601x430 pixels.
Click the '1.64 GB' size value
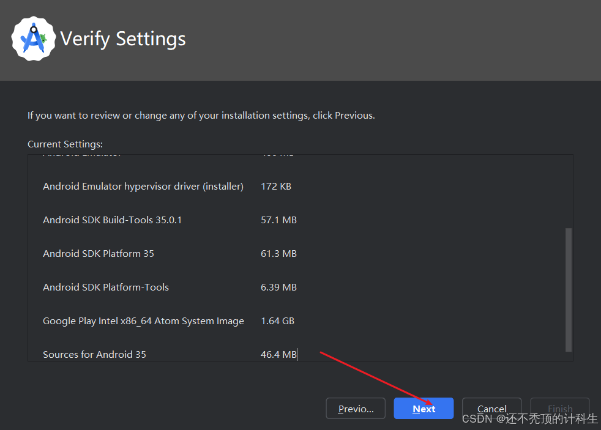(277, 321)
